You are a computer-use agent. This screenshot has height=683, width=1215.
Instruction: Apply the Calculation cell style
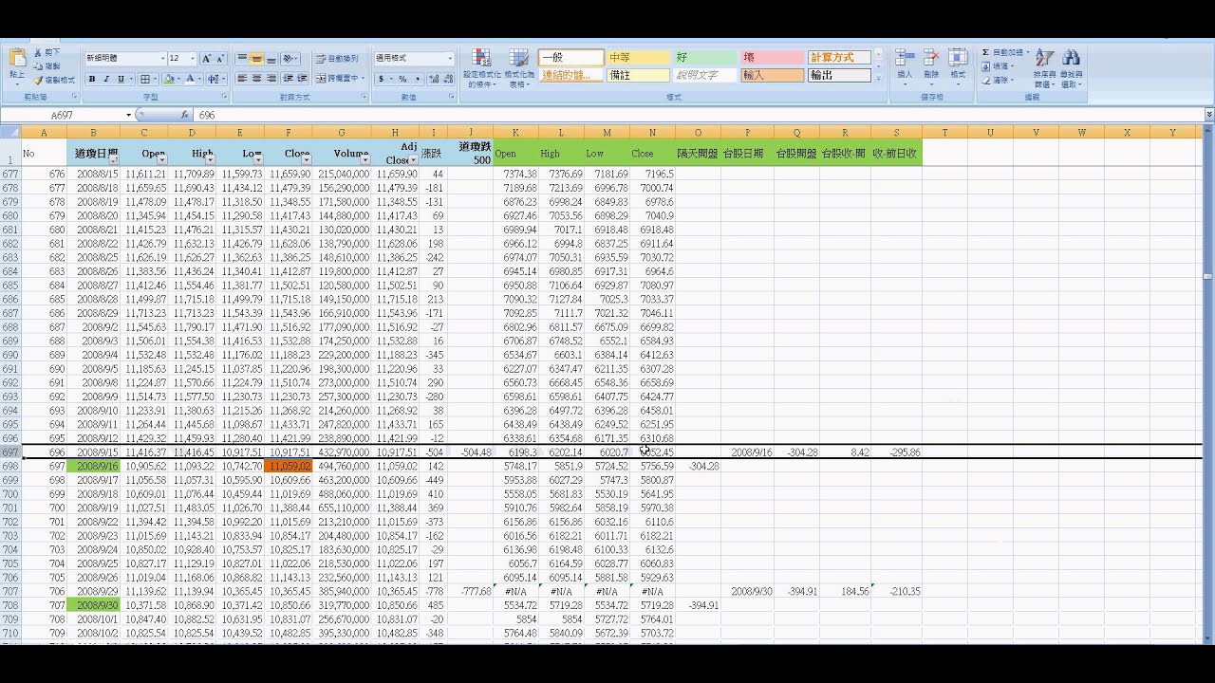click(x=840, y=58)
